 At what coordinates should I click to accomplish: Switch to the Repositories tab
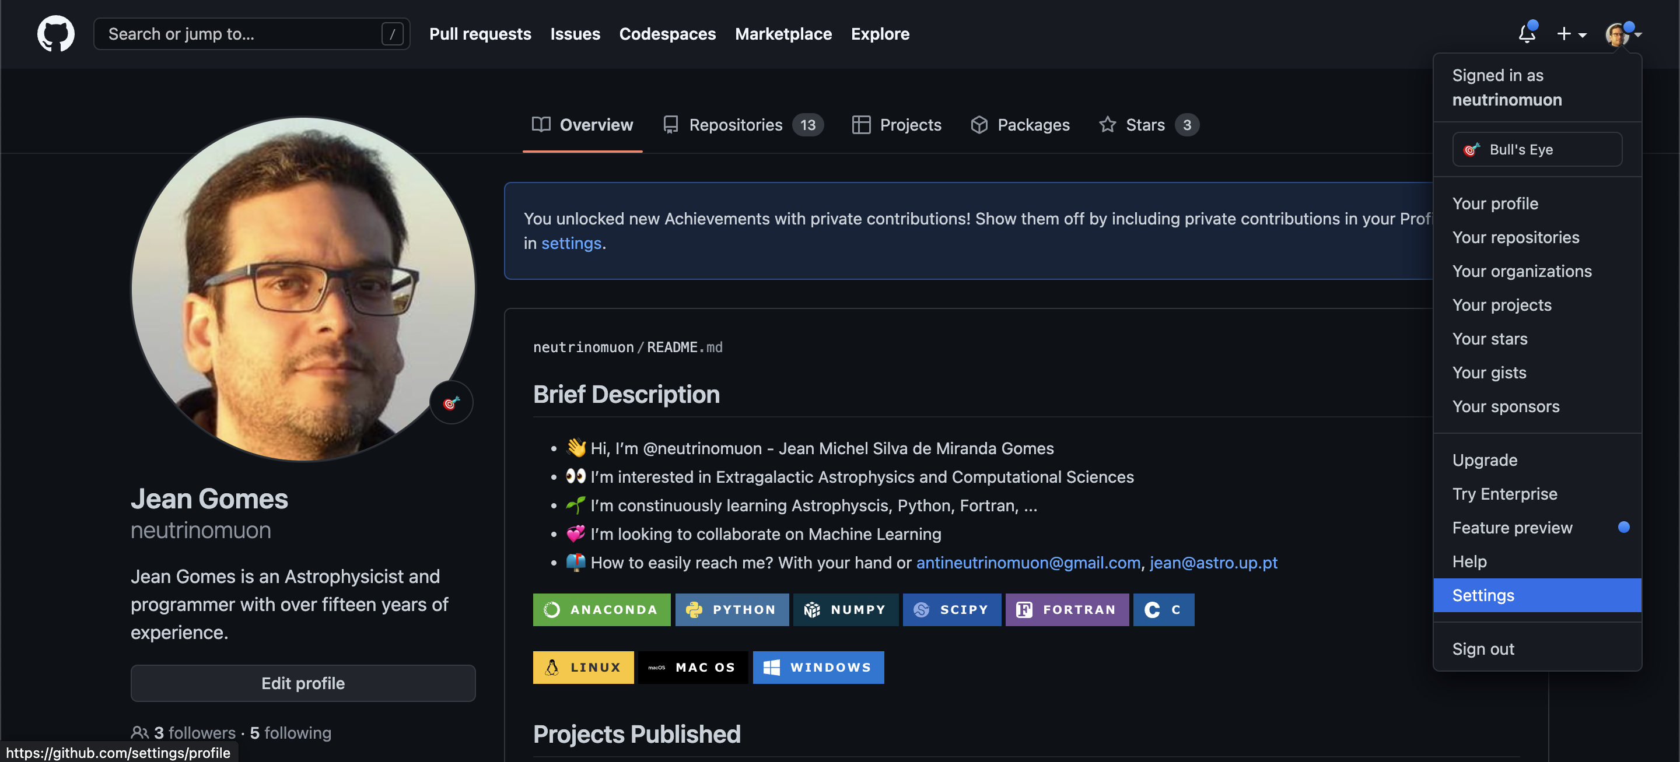(x=736, y=125)
